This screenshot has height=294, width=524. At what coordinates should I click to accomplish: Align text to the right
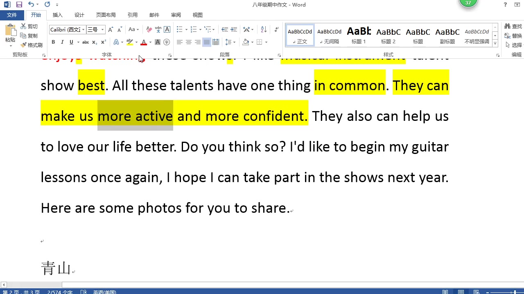pyautogui.click(x=198, y=42)
